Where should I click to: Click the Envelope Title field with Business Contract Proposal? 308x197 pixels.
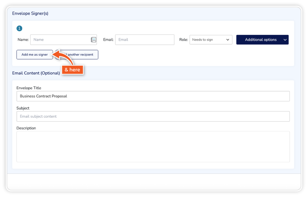pyautogui.click(x=153, y=96)
